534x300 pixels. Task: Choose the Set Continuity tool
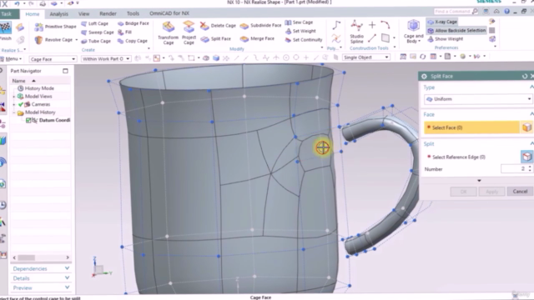304,40
